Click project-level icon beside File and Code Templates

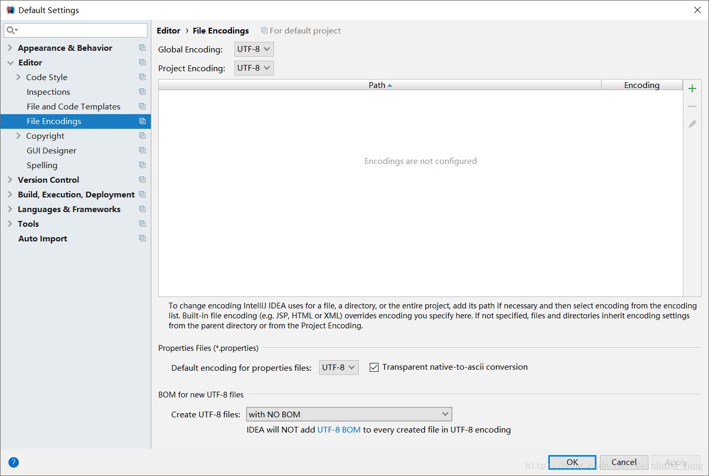(142, 106)
